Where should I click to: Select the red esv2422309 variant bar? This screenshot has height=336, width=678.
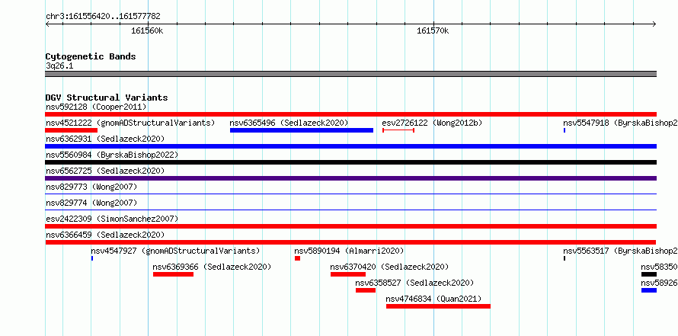[350, 226]
